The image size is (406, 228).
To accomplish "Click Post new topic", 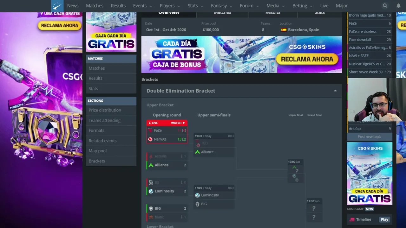I will tap(370, 137).
